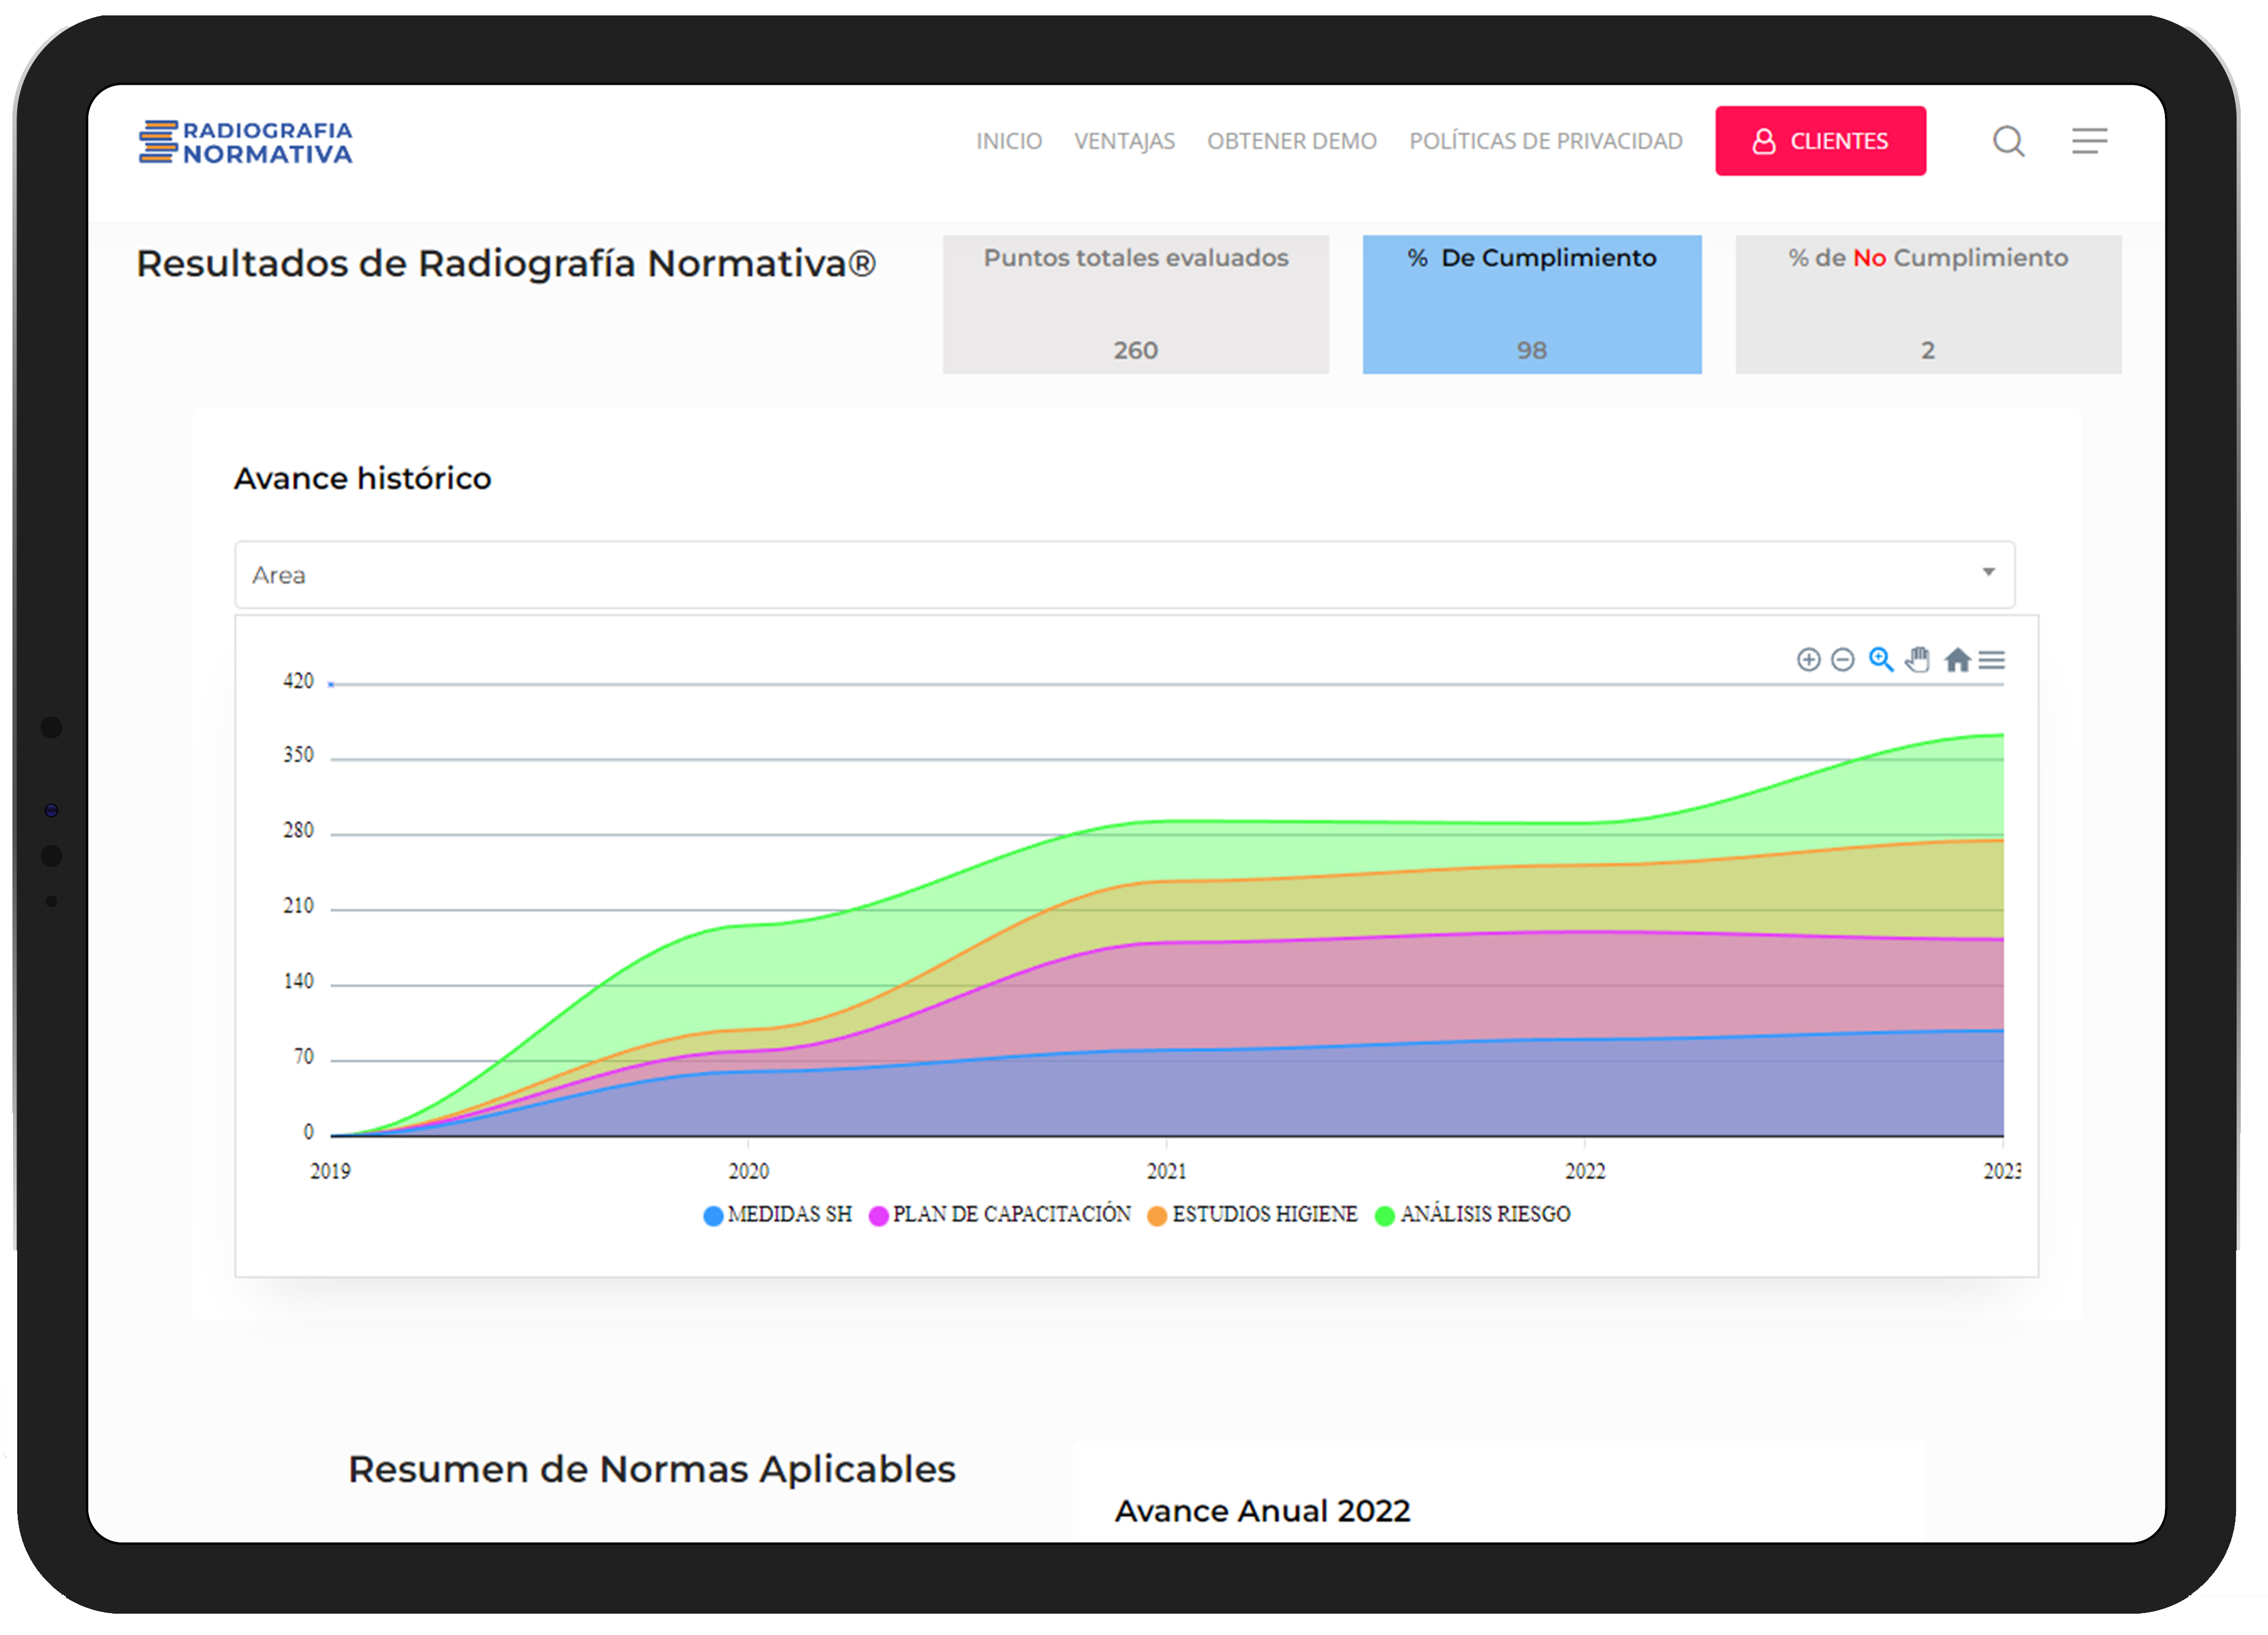
Task: Go to INICIO menu item
Action: pyautogui.click(x=1008, y=142)
